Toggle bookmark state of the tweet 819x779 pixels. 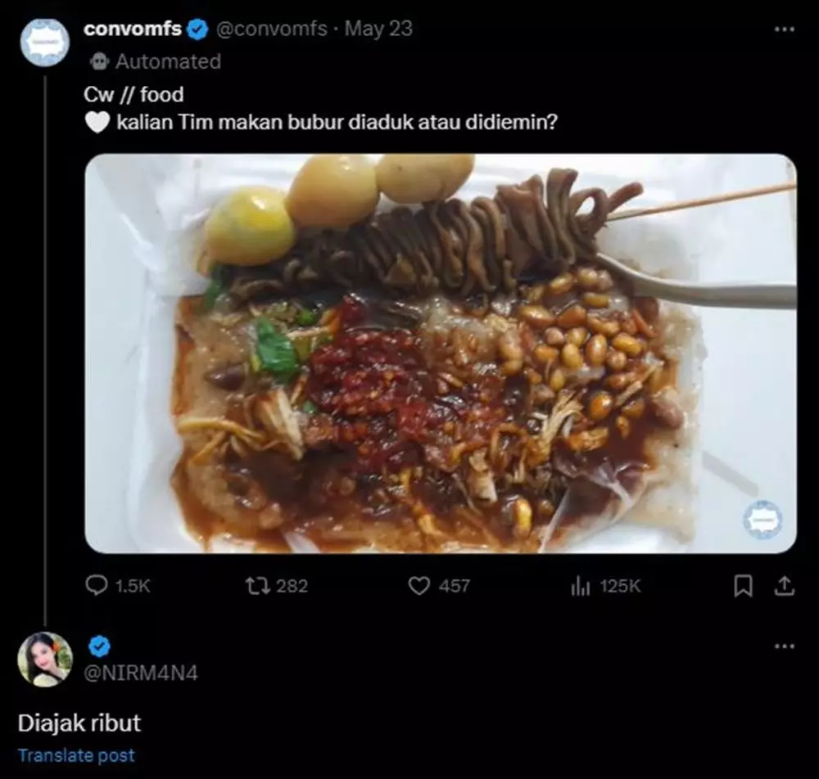pos(743,585)
